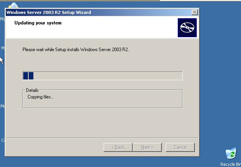
Task: Click the CD disc icon in wizard header
Action: click(187, 28)
